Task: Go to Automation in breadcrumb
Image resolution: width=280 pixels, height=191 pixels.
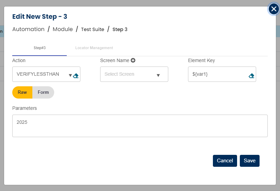Action: click(28, 29)
